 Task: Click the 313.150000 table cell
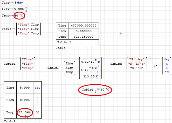click(84, 37)
